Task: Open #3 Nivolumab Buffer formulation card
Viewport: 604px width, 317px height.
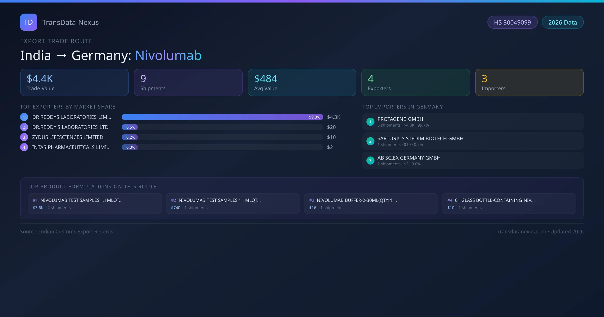Action: pyautogui.click(x=371, y=204)
